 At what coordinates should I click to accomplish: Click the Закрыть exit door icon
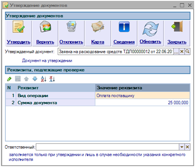click(x=177, y=27)
